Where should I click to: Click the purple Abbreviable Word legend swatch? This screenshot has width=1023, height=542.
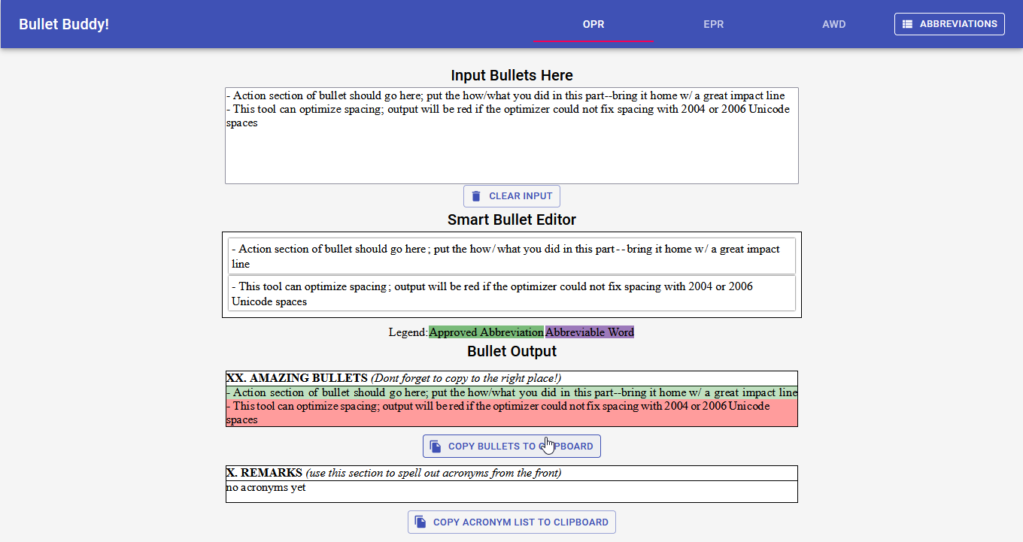[x=590, y=332]
